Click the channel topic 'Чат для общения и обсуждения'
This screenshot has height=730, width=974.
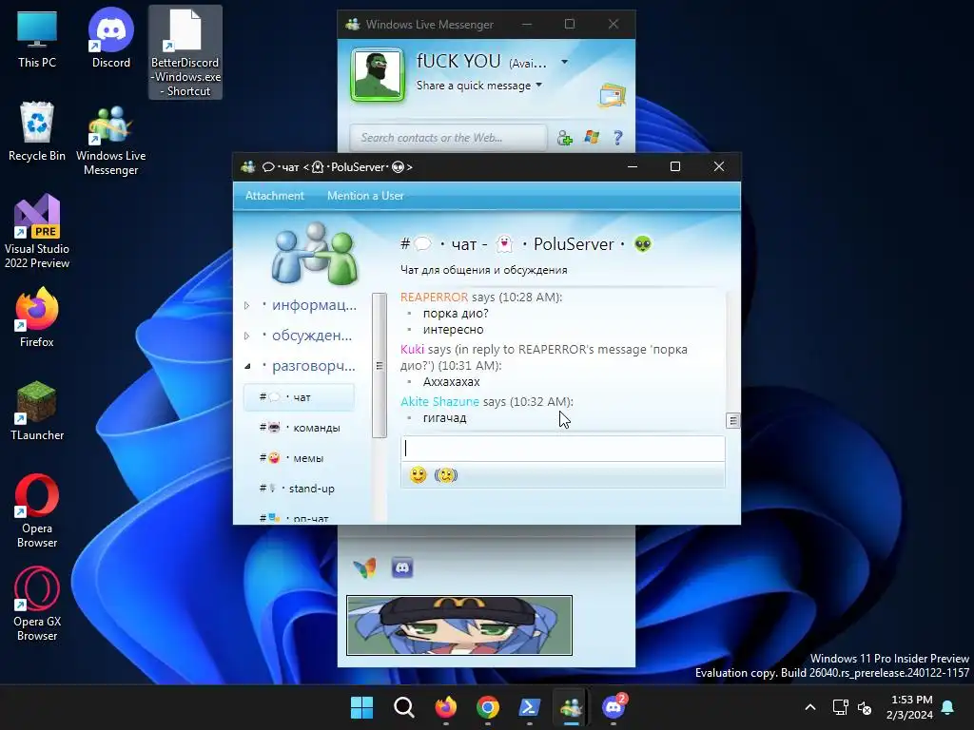484,270
